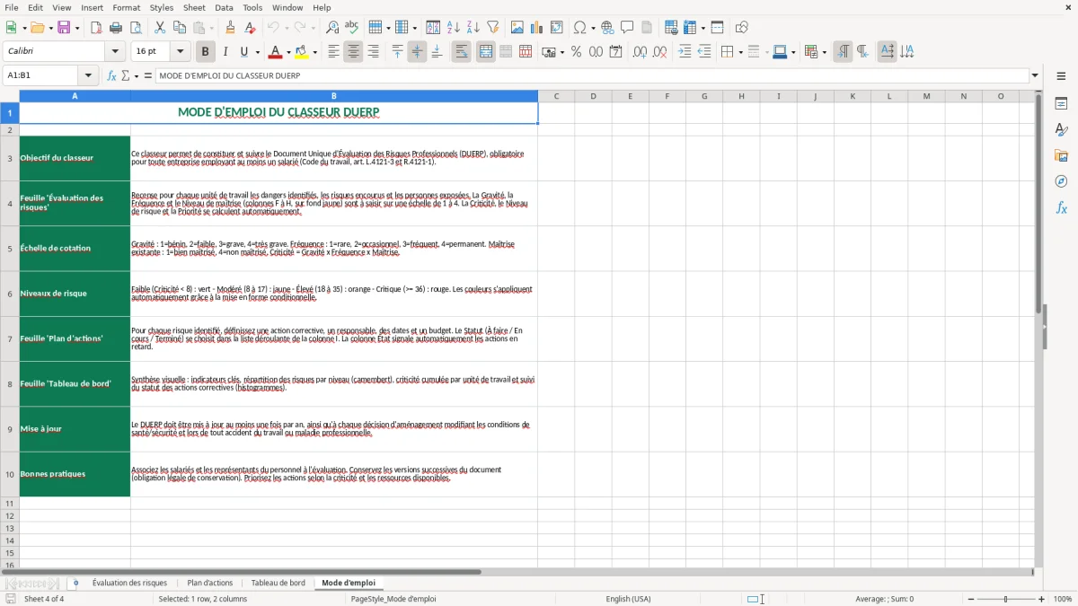
Task: Open sidebar Navigator compass icon
Action: (1061, 181)
